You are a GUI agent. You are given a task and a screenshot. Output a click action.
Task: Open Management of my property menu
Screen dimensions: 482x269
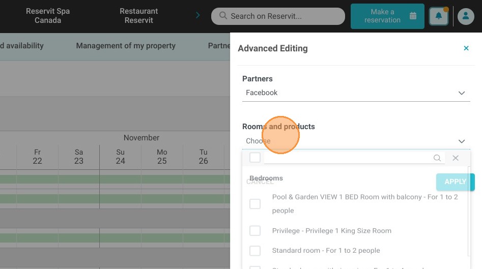pos(126,46)
